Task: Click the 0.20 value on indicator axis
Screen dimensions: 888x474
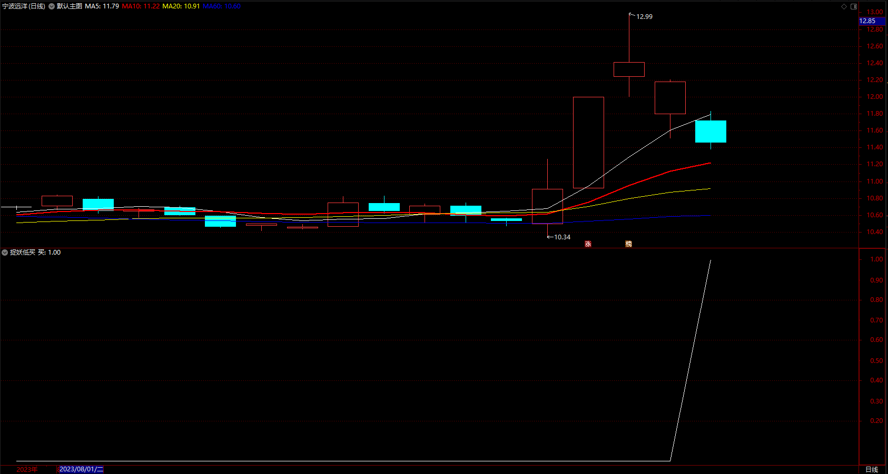Action: point(876,421)
